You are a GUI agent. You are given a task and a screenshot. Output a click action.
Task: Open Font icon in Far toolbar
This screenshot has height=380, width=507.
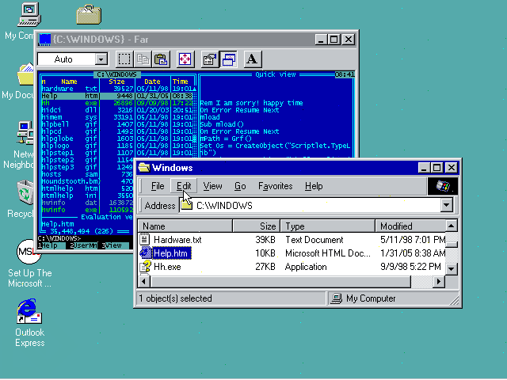252,59
